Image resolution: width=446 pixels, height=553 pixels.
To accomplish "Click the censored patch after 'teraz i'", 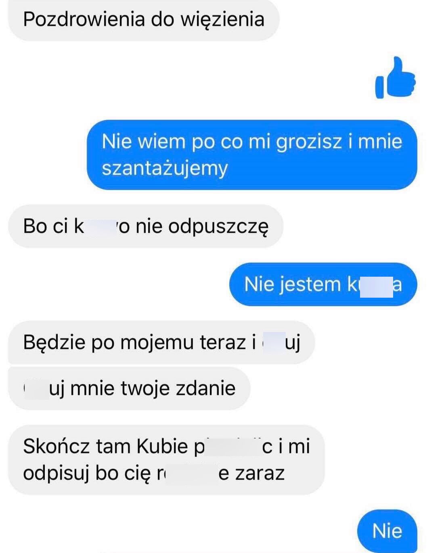I will pyautogui.click(x=274, y=342).
